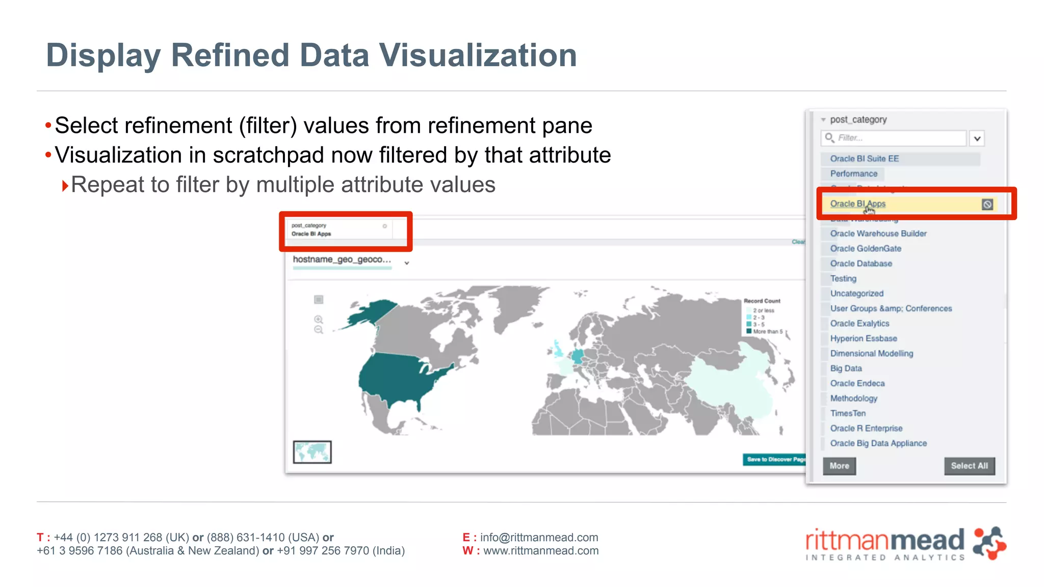1044x587 pixels.
Task: Open the filter options dropdown arrow
Action: coord(977,139)
